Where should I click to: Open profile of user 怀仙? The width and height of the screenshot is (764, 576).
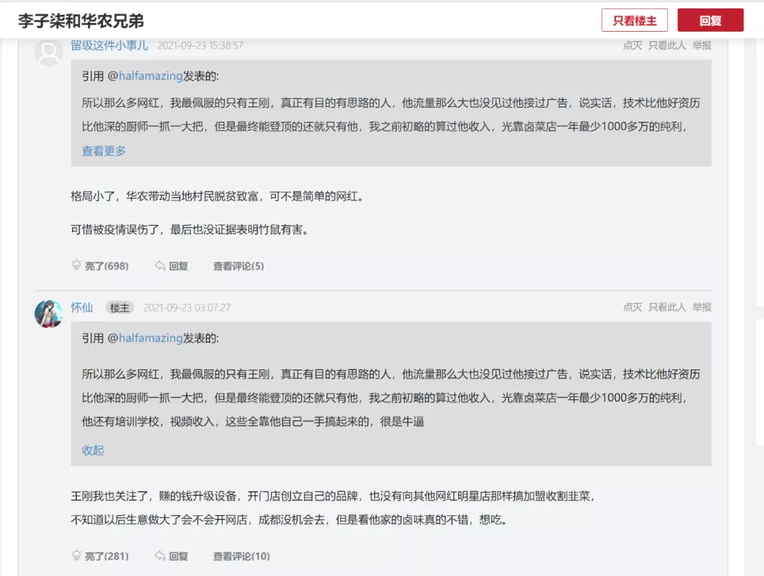(82, 308)
